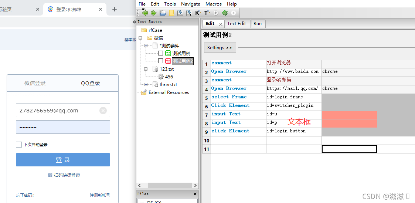Screen dimensions: 415x203
Task: Clear the QQ account field with X icon
Action: pos(103,110)
